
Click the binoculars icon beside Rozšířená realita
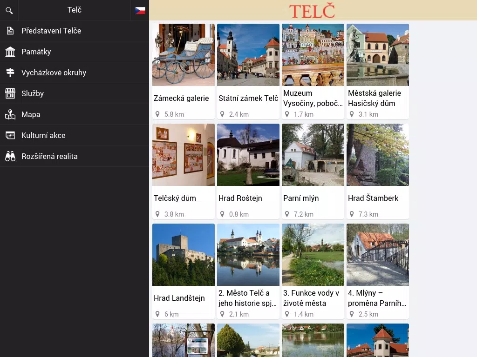pyautogui.click(x=10, y=156)
